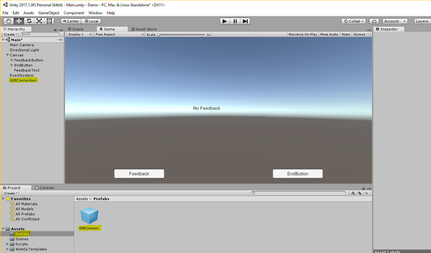The width and height of the screenshot is (431, 253).
Task: Open the Hierarchy Create dropdown
Action: click(x=10, y=34)
